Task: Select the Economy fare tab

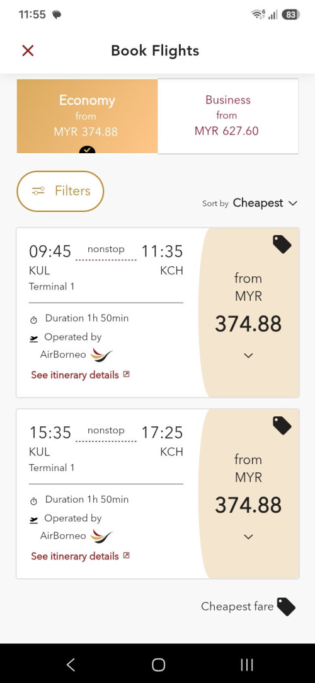Action: click(x=87, y=116)
